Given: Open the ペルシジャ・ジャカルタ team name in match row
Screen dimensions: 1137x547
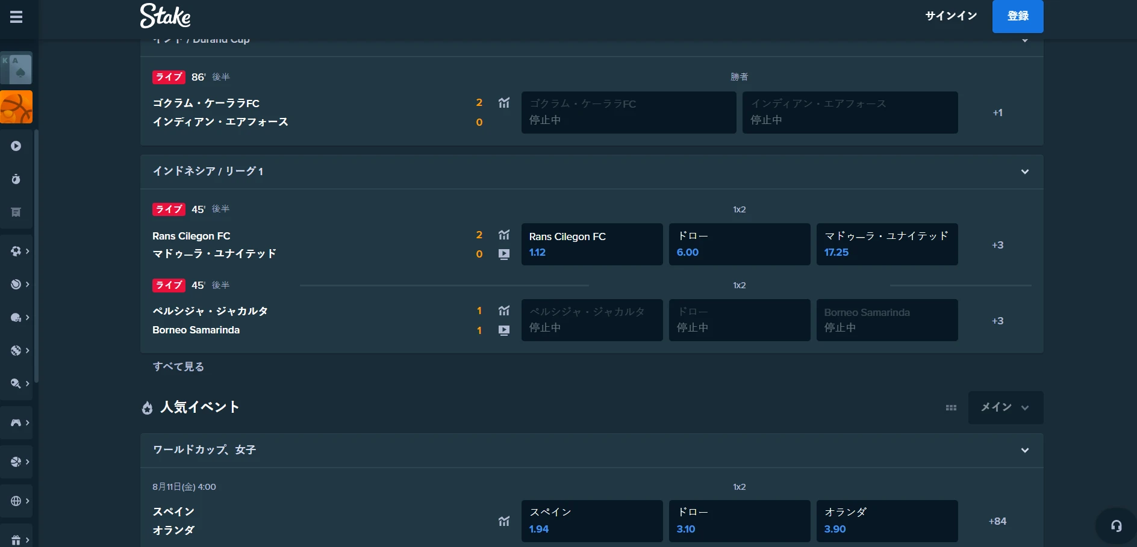Looking at the screenshot, I should 210,311.
